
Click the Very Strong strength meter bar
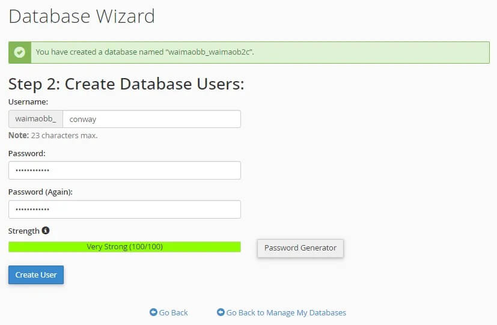point(124,247)
